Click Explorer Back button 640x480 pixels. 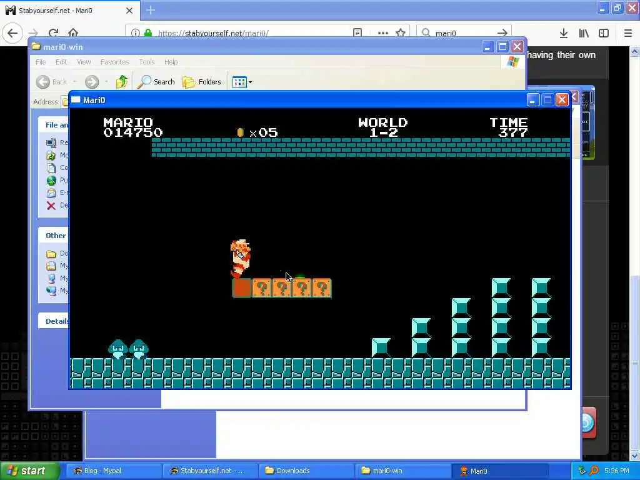point(51,82)
